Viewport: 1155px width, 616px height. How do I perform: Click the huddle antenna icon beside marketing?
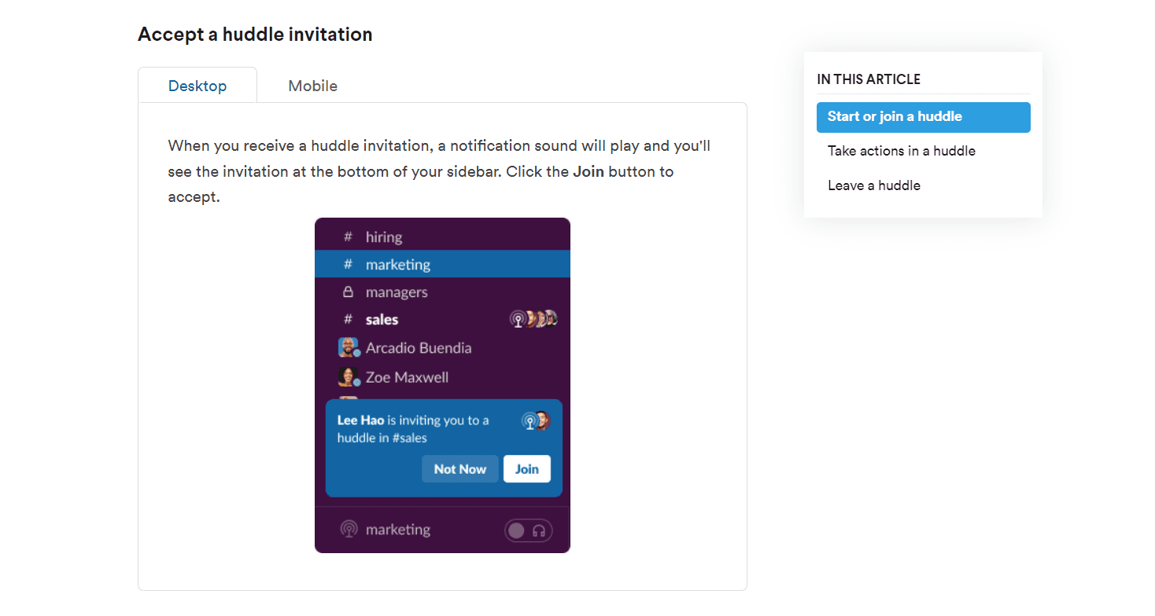click(349, 530)
